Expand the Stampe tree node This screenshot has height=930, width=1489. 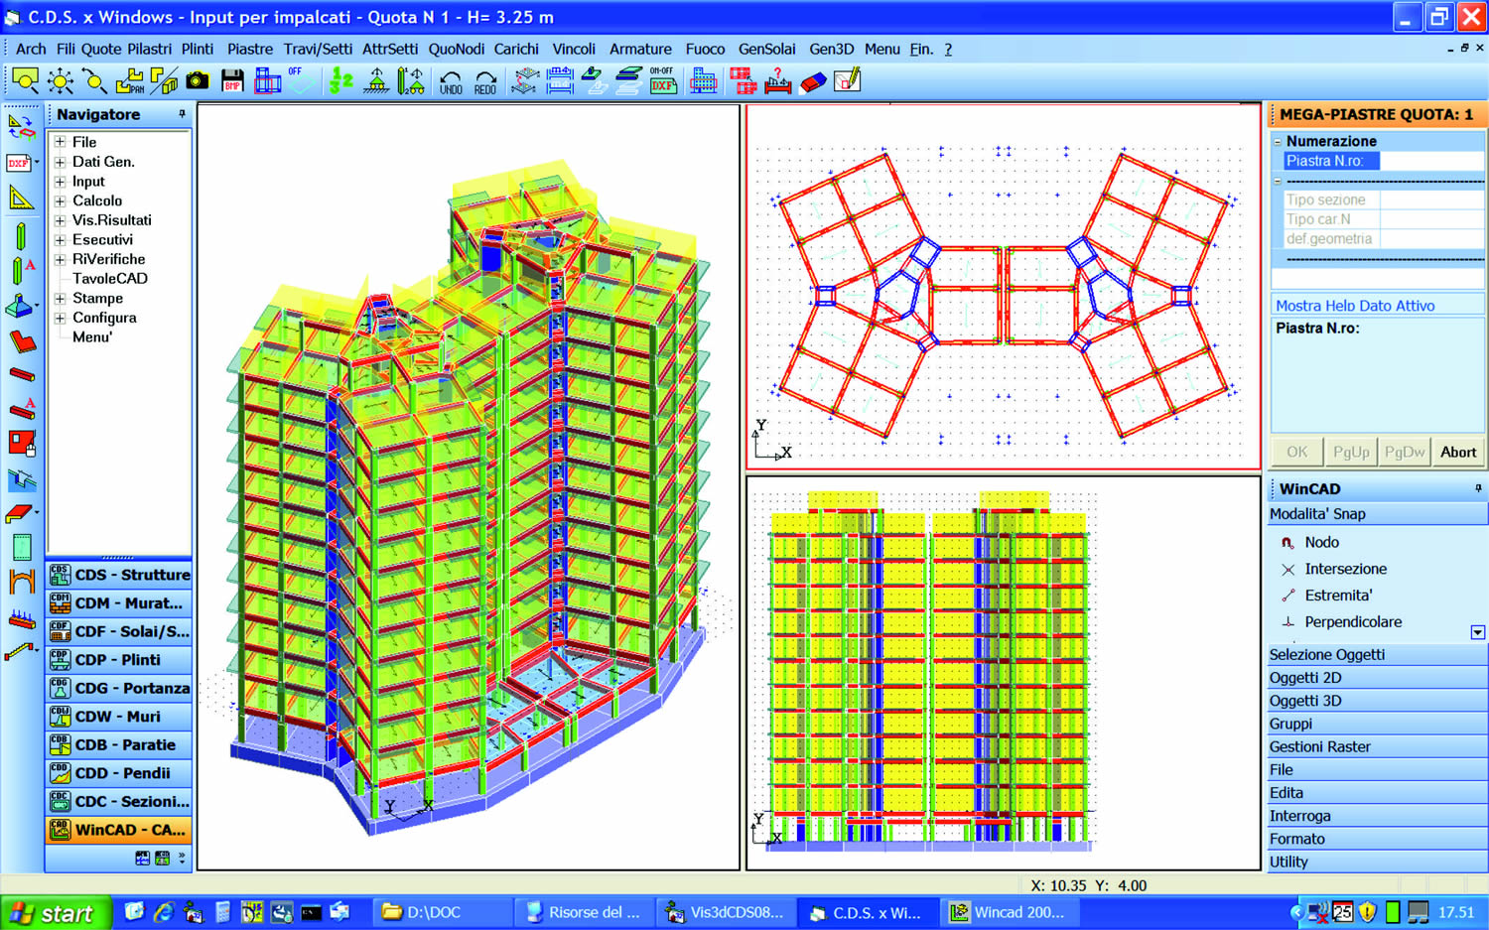point(61,298)
